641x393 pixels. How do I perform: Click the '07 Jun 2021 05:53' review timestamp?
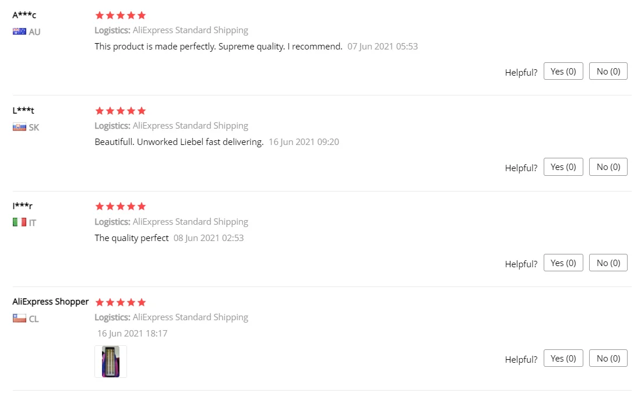click(383, 47)
